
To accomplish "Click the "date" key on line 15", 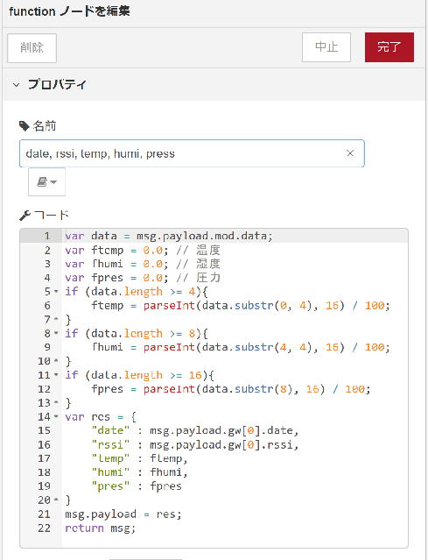I will [x=110, y=430].
